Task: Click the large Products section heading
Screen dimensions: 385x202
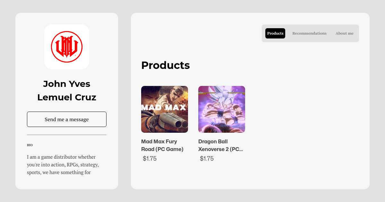Action: [x=166, y=65]
